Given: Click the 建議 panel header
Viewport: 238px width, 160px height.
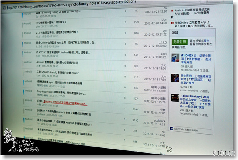Looking at the screenshot, I should (193, 32).
